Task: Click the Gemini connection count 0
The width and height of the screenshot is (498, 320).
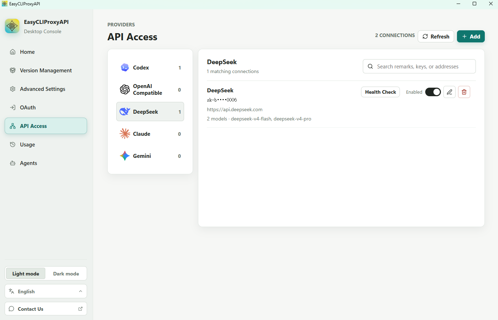Action: 179,156
